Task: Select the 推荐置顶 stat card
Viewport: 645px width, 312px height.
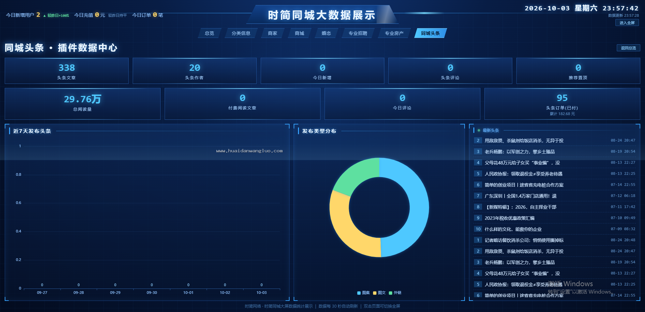Action: pyautogui.click(x=578, y=71)
